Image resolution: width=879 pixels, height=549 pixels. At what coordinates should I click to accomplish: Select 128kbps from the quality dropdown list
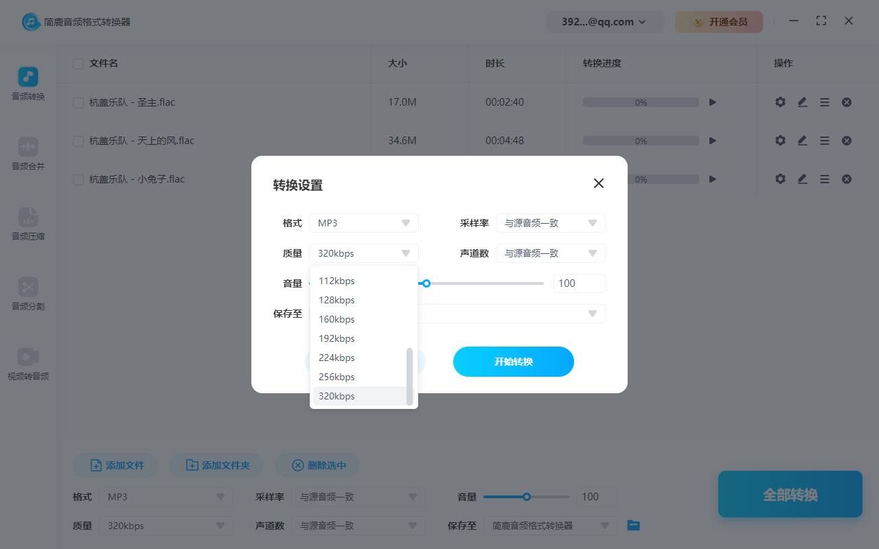coord(336,300)
